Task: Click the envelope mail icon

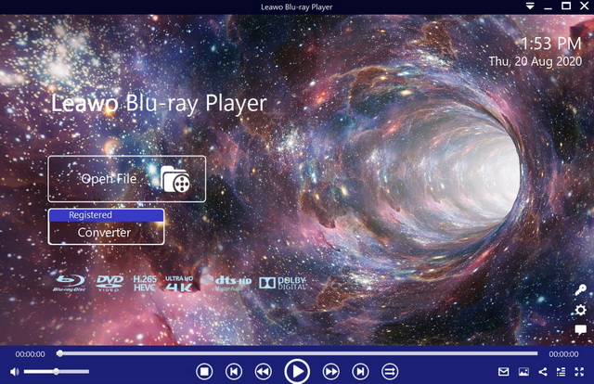Action: (503, 372)
